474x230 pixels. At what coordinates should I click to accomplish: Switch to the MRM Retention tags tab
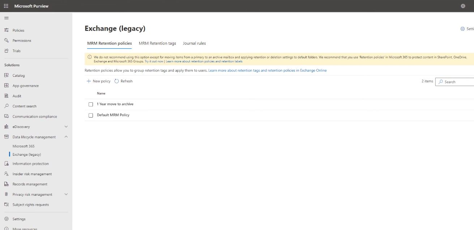tap(158, 43)
